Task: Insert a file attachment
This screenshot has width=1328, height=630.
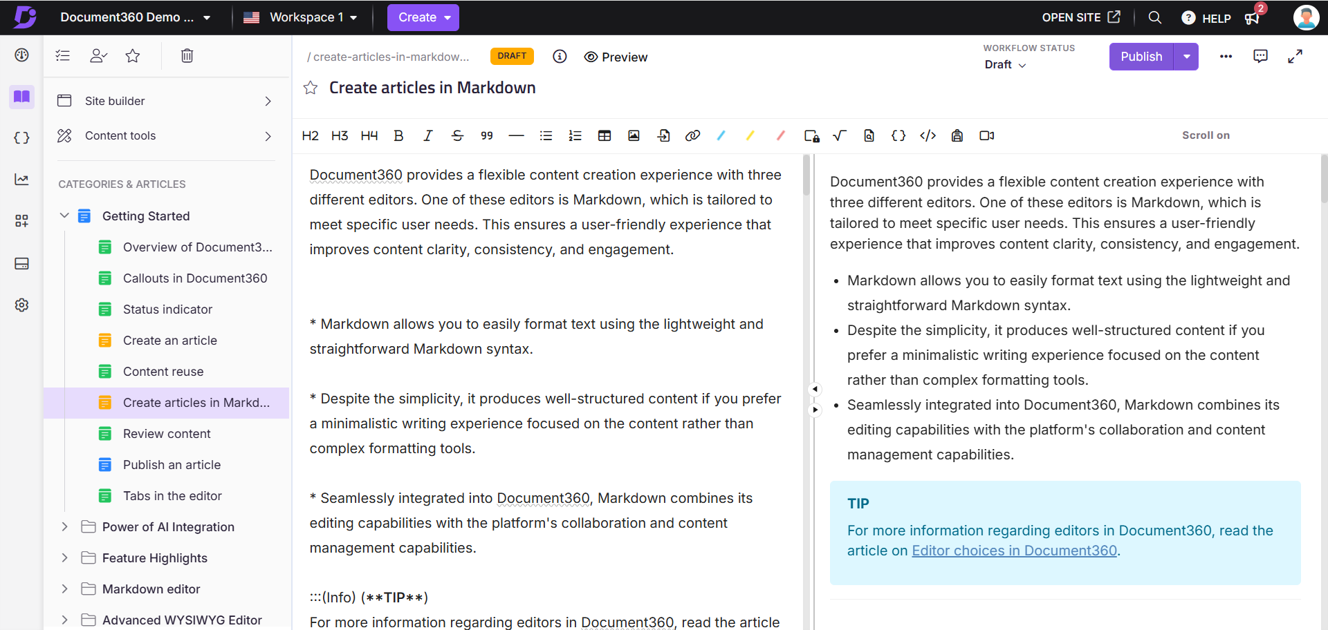Action: pos(663,135)
